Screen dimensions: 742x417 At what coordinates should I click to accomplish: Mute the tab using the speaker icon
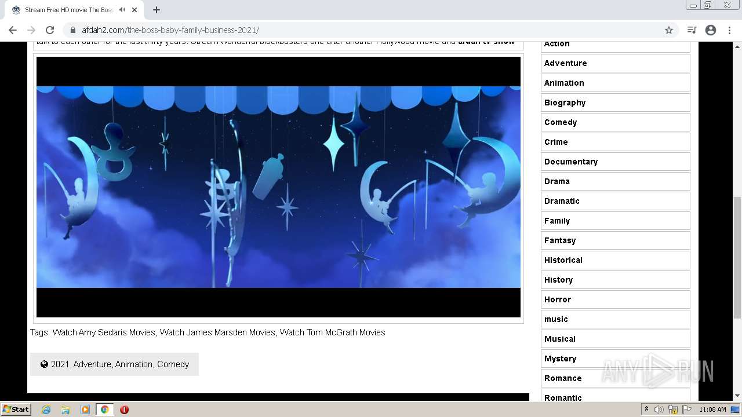click(122, 10)
